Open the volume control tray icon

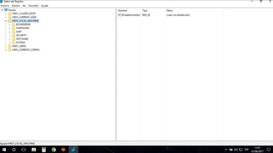coord(236,150)
